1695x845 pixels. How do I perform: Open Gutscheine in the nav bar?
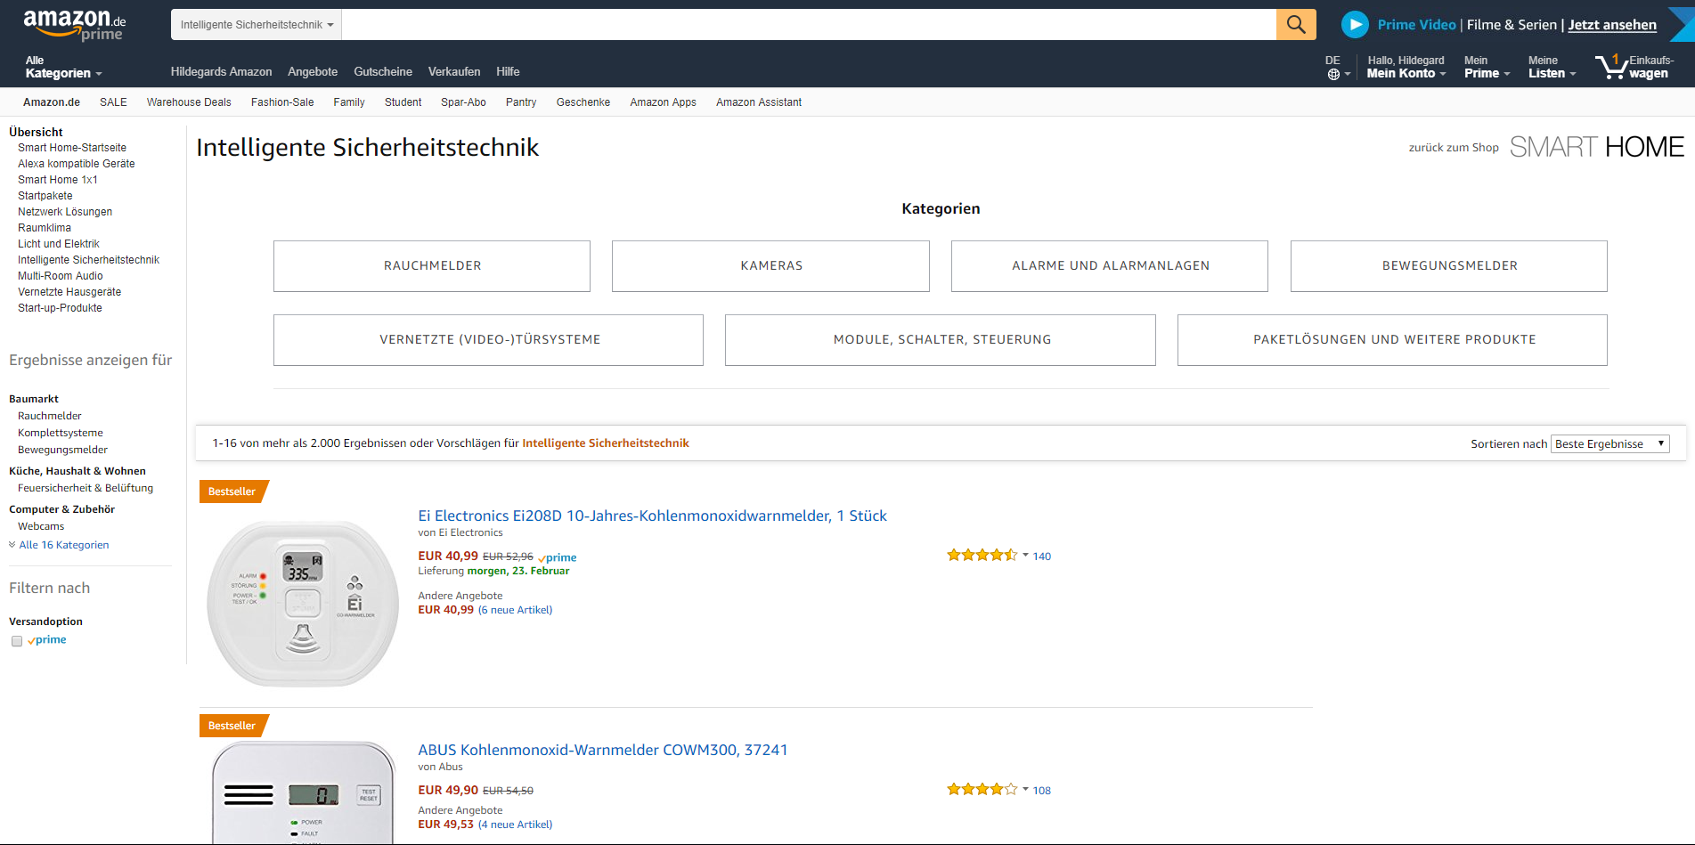pyautogui.click(x=383, y=72)
